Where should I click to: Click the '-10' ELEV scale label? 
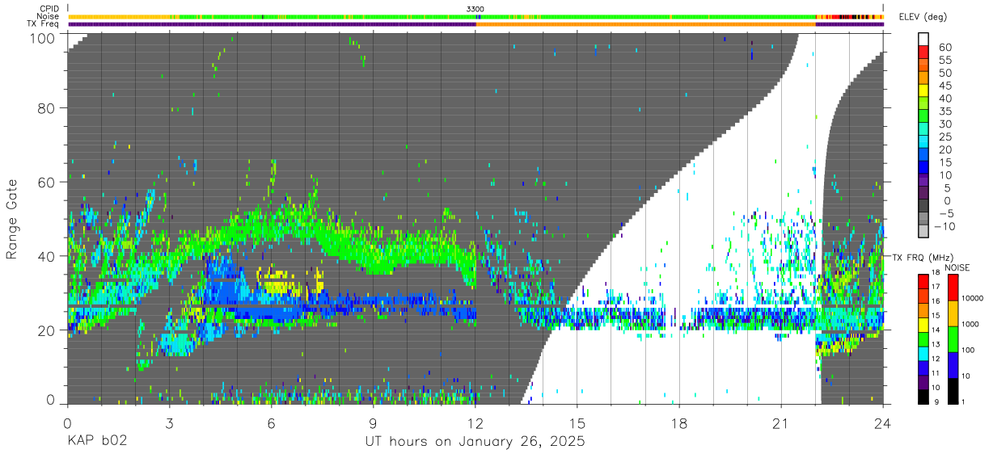[944, 225]
